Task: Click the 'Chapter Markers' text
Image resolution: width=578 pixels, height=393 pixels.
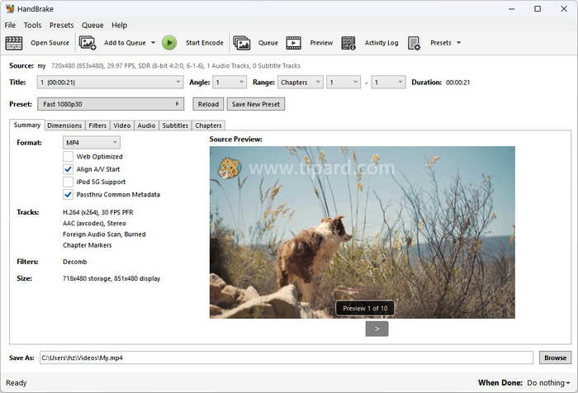Action: click(x=88, y=245)
